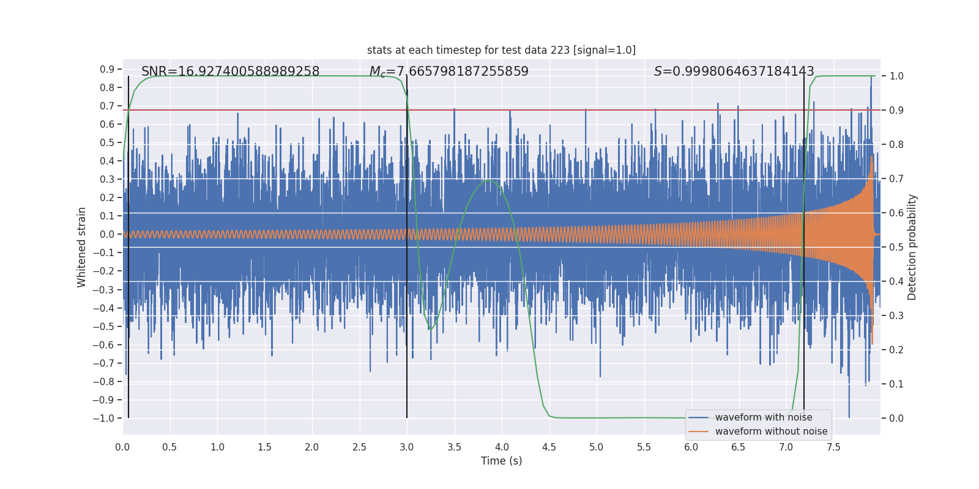Select Whitened strain tick label 0.6
The height and width of the screenshot is (489, 979).
pyautogui.click(x=107, y=125)
